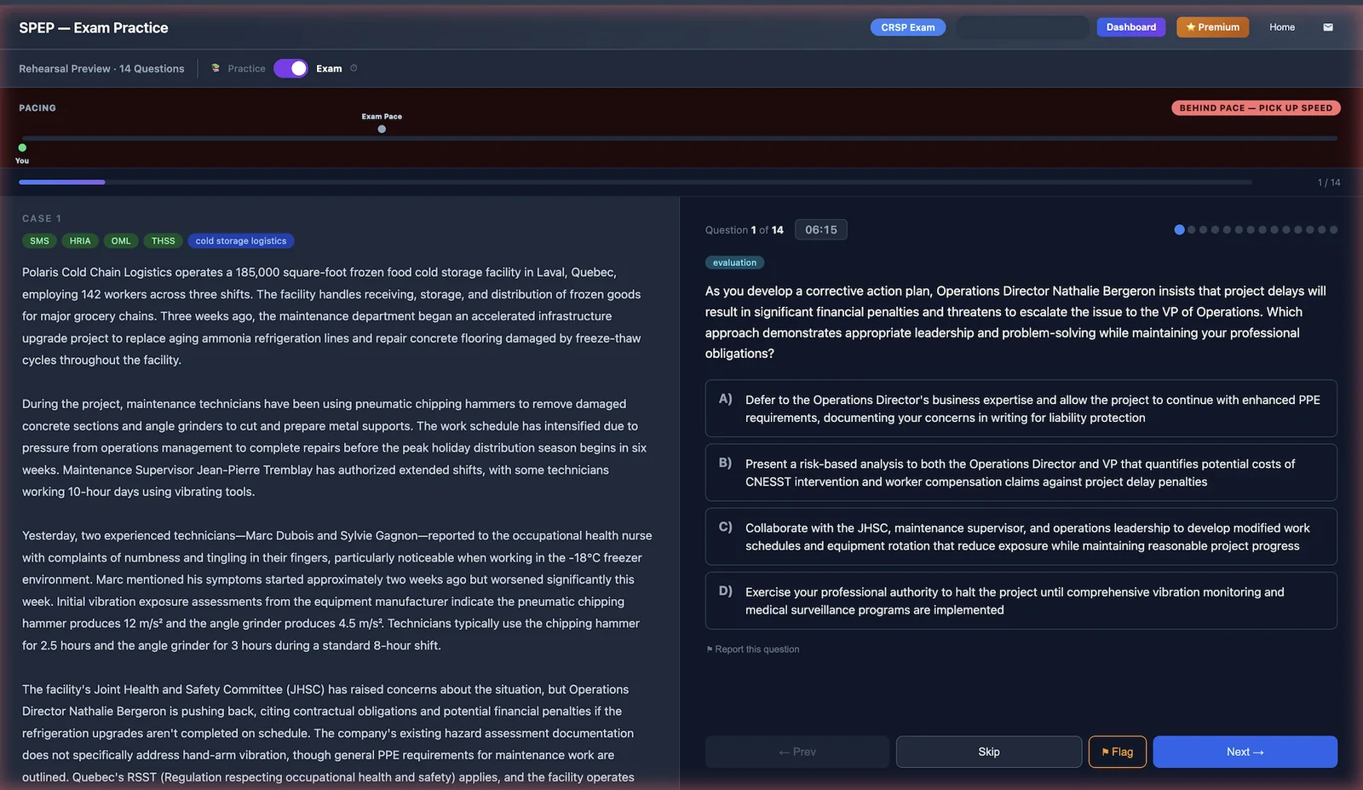Click the SMS tag
The height and width of the screenshot is (790, 1363).
click(39, 241)
